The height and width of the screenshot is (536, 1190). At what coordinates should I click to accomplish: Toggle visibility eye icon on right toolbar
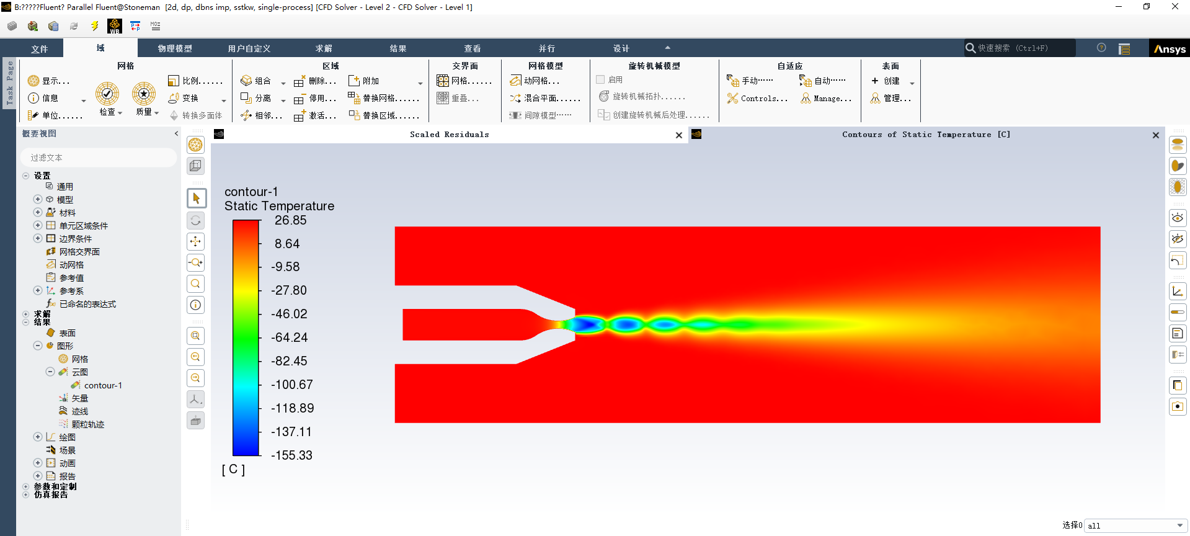1178,218
